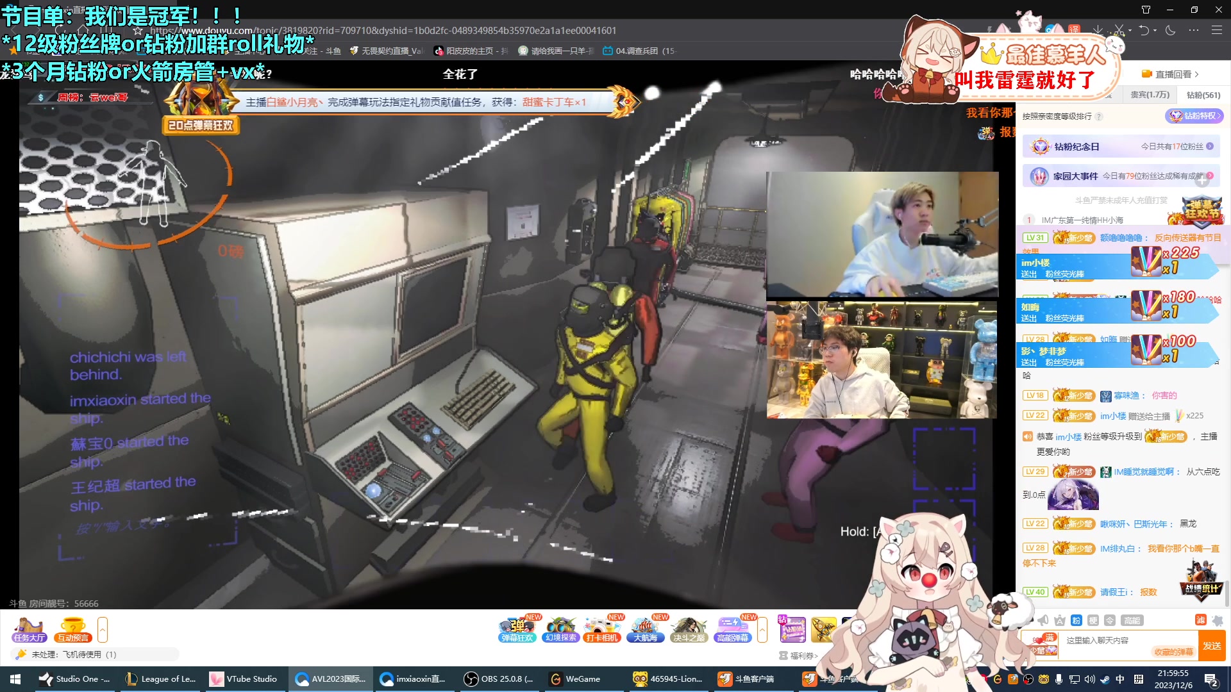Expand the left activity bar arrow beside 互动预言
This screenshot has width=1231, height=692.
tap(103, 629)
